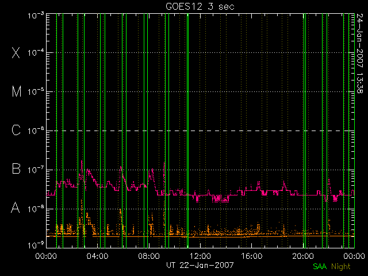Image resolution: width=368 pixels, height=276 pixels.
Task: Click the C flare class label
Action: [x=16, y=130]
